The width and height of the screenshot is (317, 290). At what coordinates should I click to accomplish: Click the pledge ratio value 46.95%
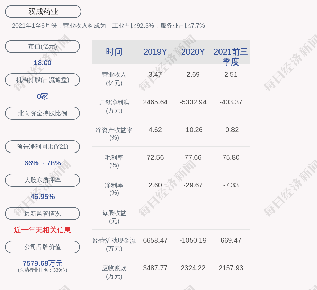pos(43,197)
